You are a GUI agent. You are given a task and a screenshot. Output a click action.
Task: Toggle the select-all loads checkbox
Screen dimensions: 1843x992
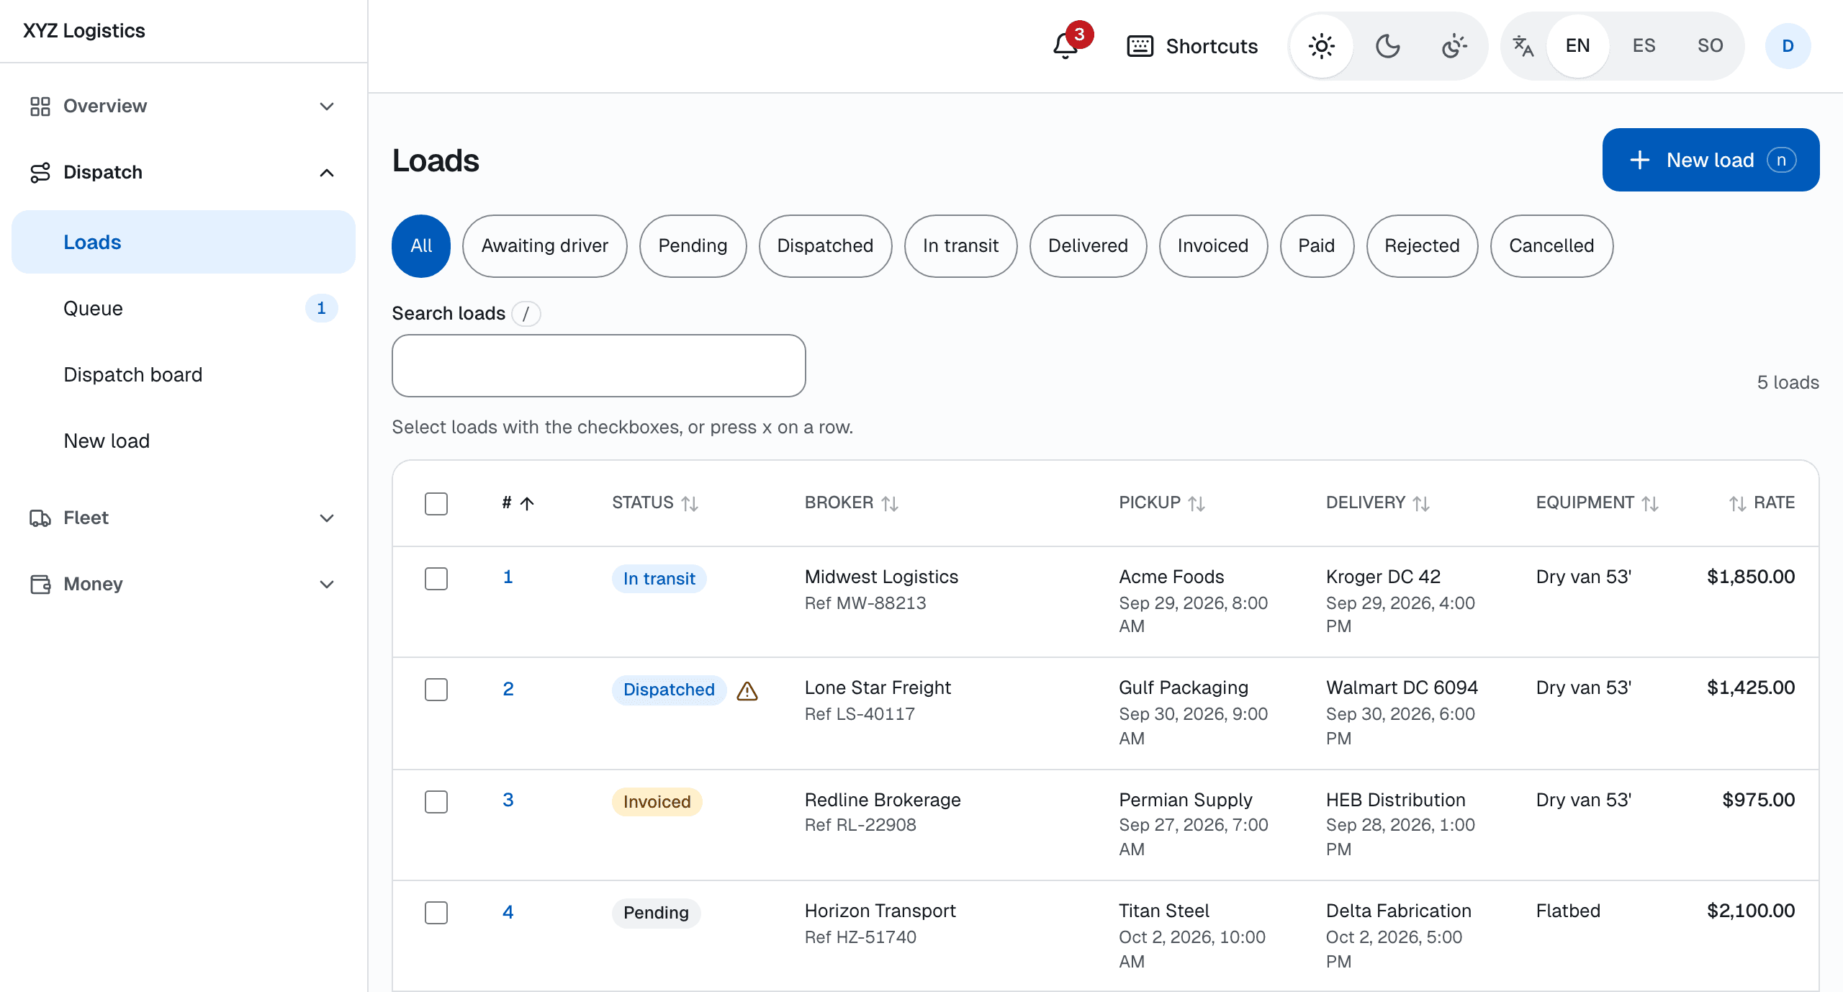point(436,504)
